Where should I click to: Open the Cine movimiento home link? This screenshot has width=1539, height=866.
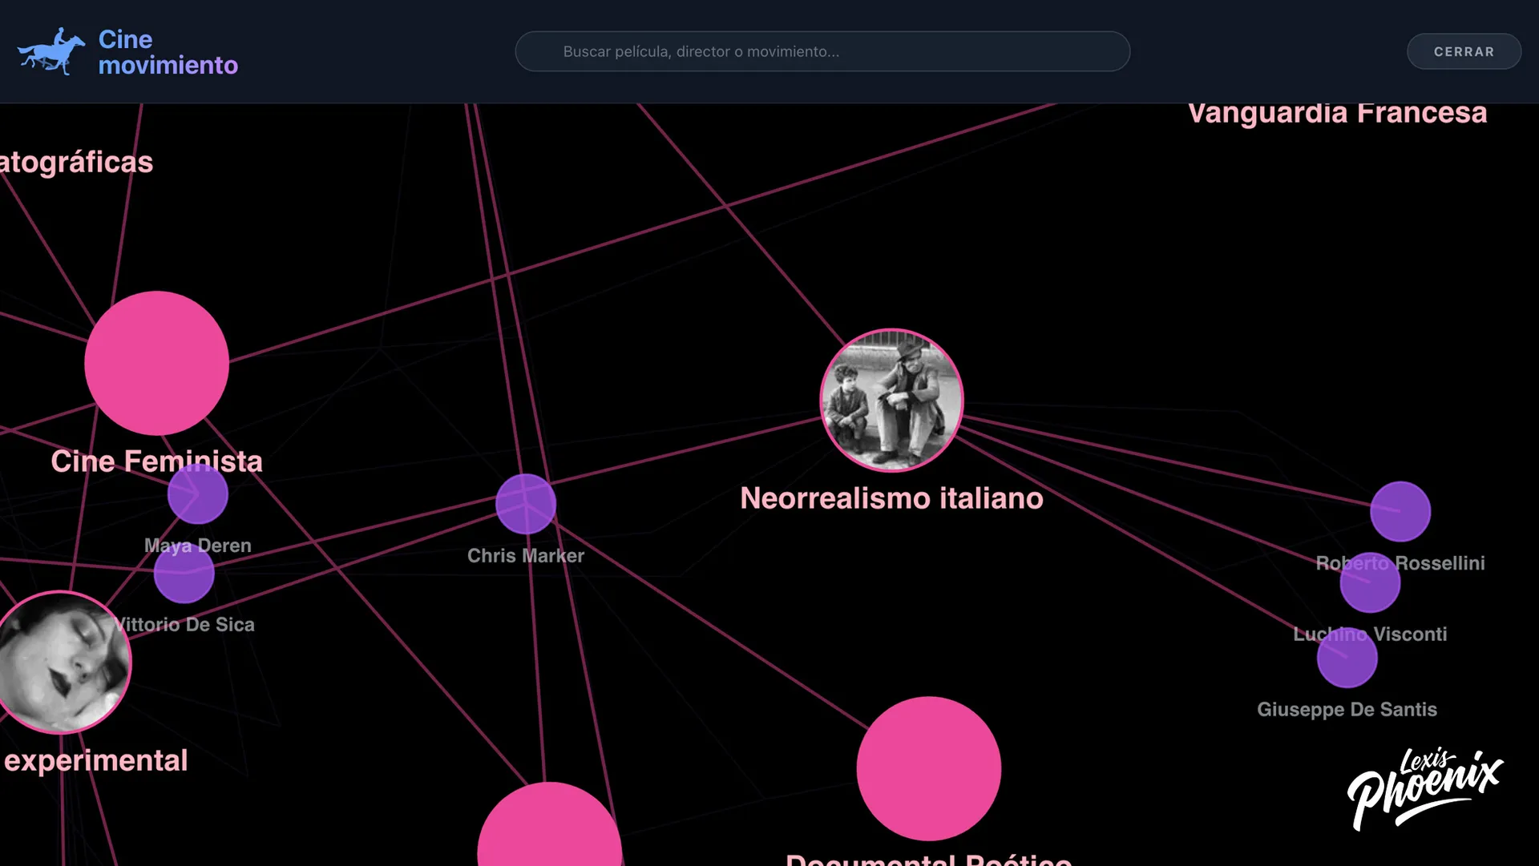(x=127, y=52)
